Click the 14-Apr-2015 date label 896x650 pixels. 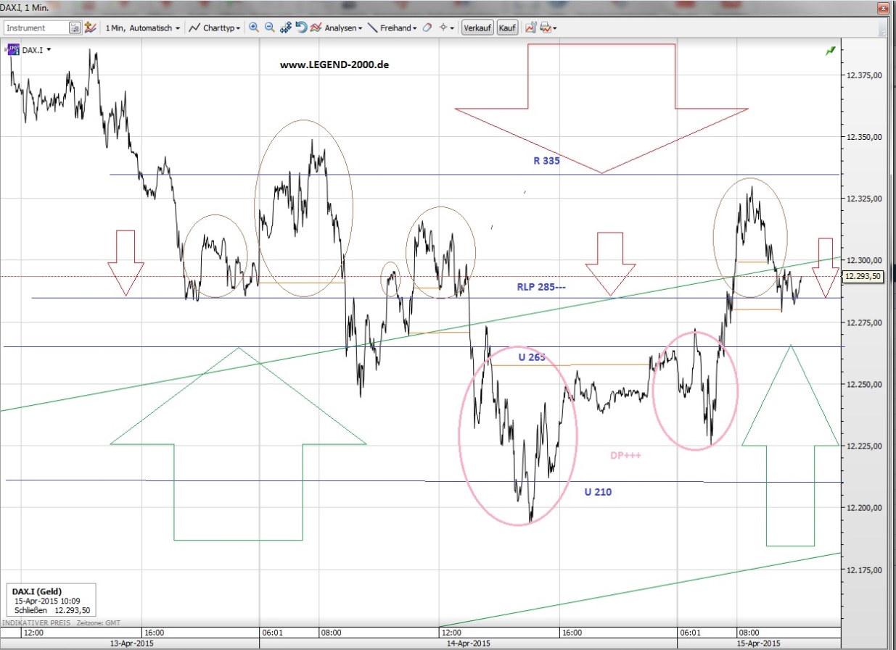click(x=468, y=643)
